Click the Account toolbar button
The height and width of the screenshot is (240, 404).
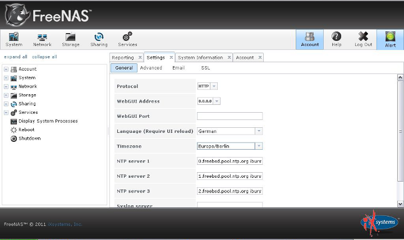(310, 39)
